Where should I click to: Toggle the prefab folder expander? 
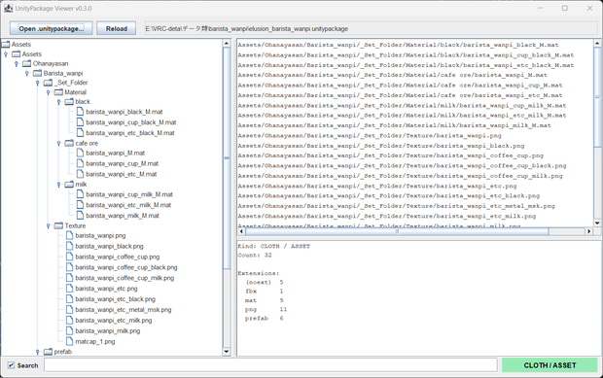pos(38,352)
